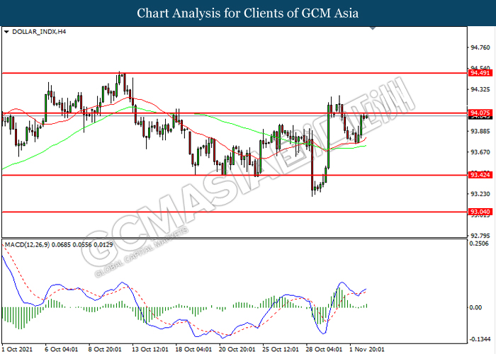This screenshot has width=496, height=354.
Task: Click the 6 Oct 04:01 time label
Action: tap(61, 349)
